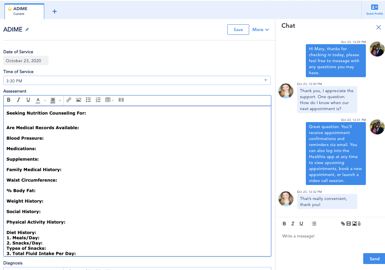
Task: Insert link in Assessment editor
Action: coord(69,100)
